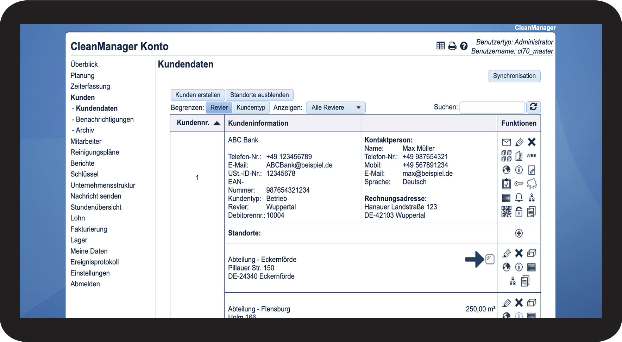Add a location with the Standorte plus icon
Viewport: 622px width, 342px height.
click(519, 233)
